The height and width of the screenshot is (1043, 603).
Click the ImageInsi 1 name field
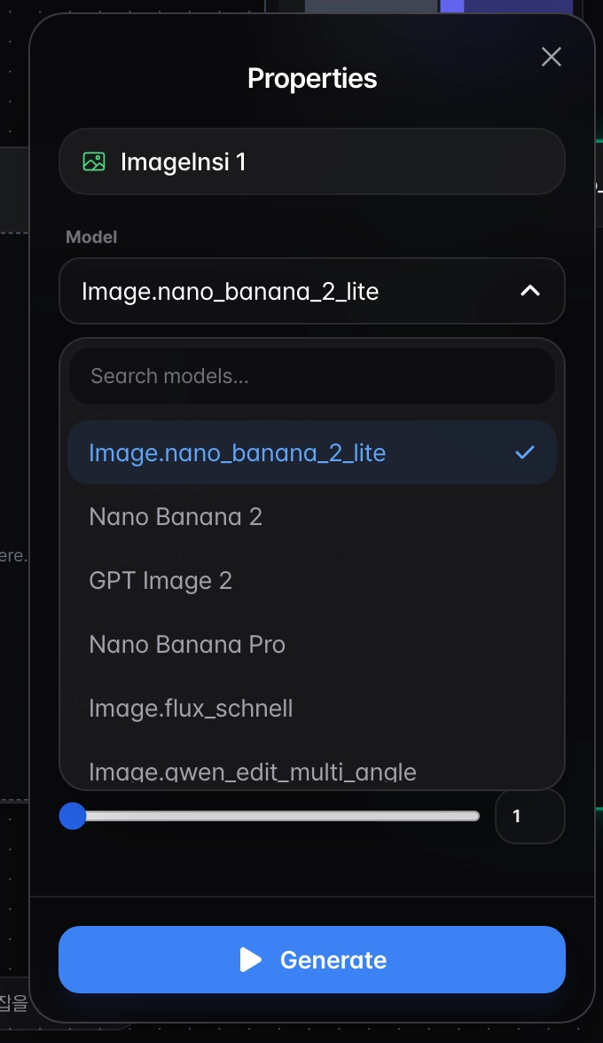pyautogui.click(x=312, y=161)
